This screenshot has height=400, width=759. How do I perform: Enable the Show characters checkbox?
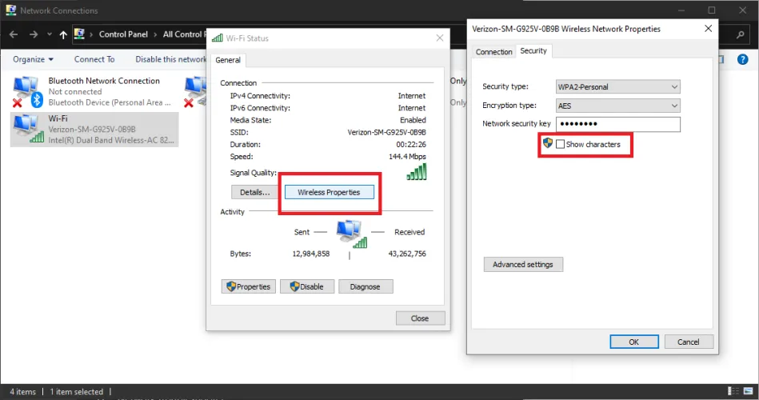[x=561, y=144]
